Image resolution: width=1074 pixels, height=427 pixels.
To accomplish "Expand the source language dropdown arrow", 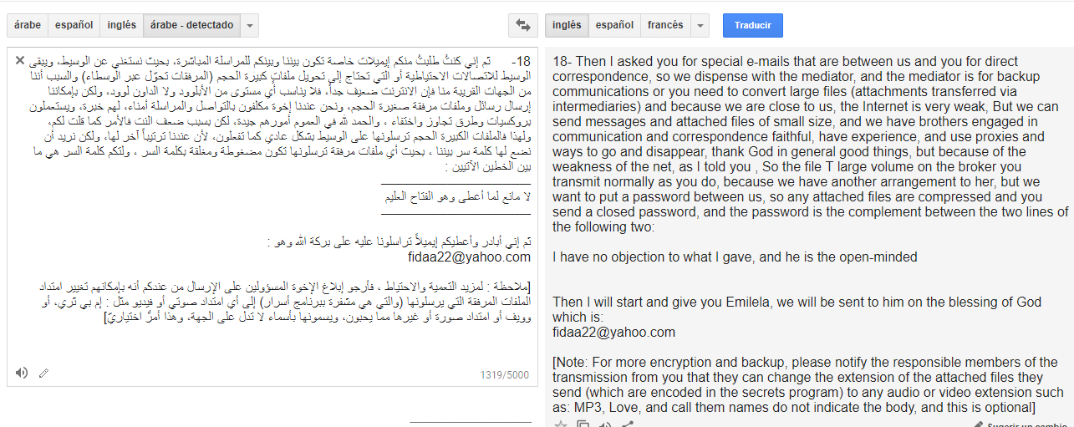I will (250, 26).
